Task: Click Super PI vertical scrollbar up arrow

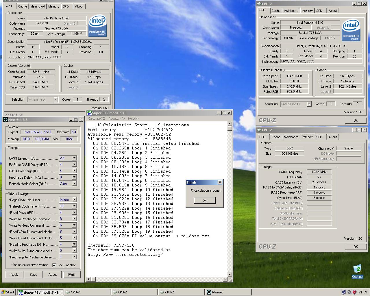Action: click(230, 124)
